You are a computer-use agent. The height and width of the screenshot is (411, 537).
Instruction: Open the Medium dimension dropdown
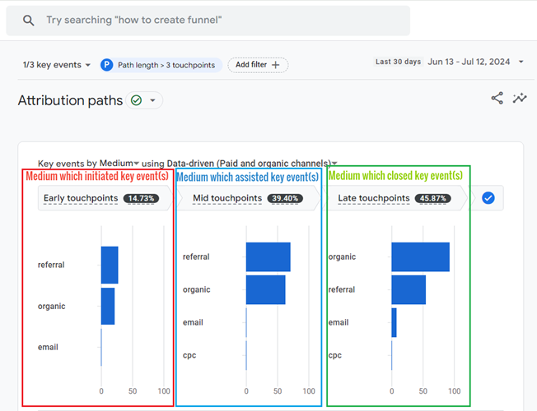(119, 163)
